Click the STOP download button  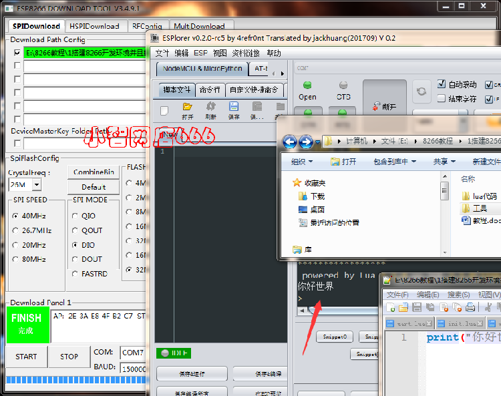pos(69,357)
